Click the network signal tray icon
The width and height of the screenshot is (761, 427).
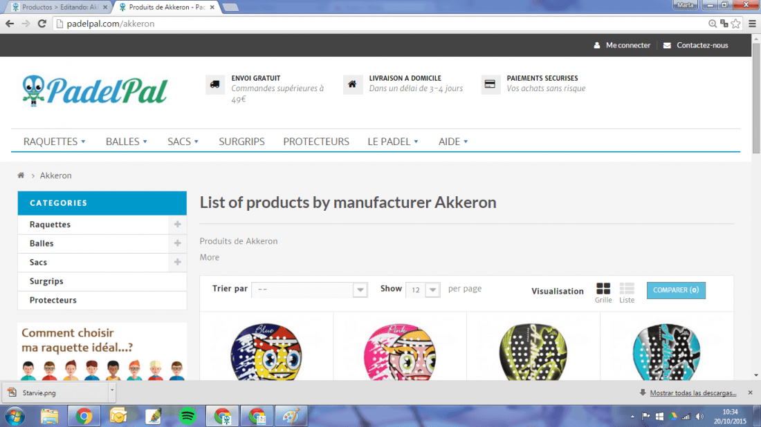(686, 417)
